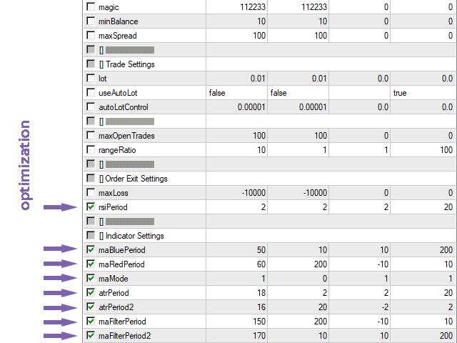Click the autoLotControl label

[x=124, y=107]
